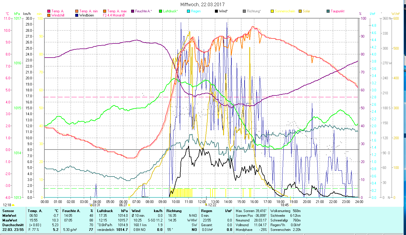406x235 pixels.
Task: Select the 'Solar' legend label
Action: 307,11
